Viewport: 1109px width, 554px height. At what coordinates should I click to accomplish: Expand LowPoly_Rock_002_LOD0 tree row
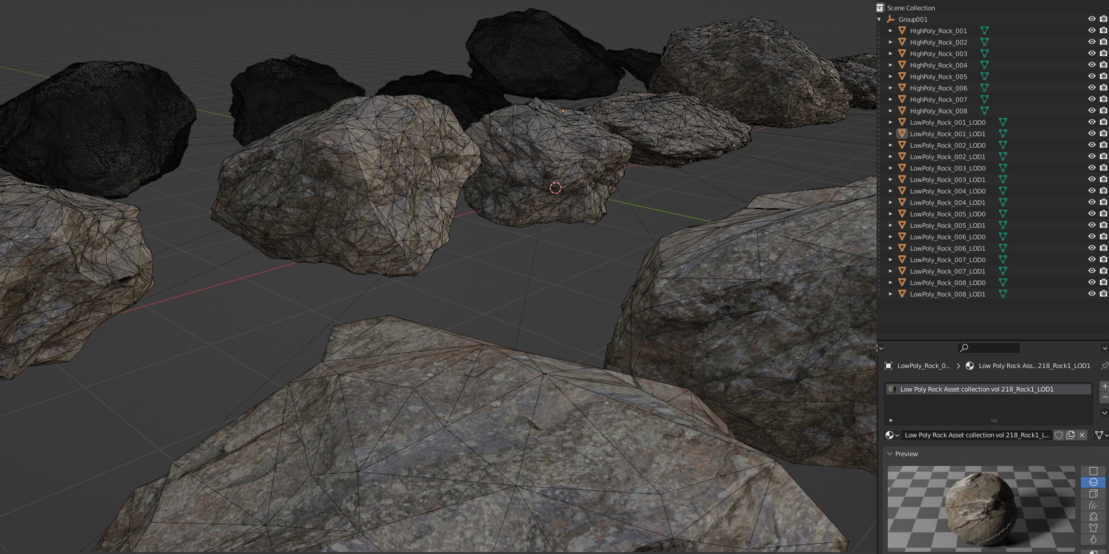pyautogui.click(x=890, y=145)
